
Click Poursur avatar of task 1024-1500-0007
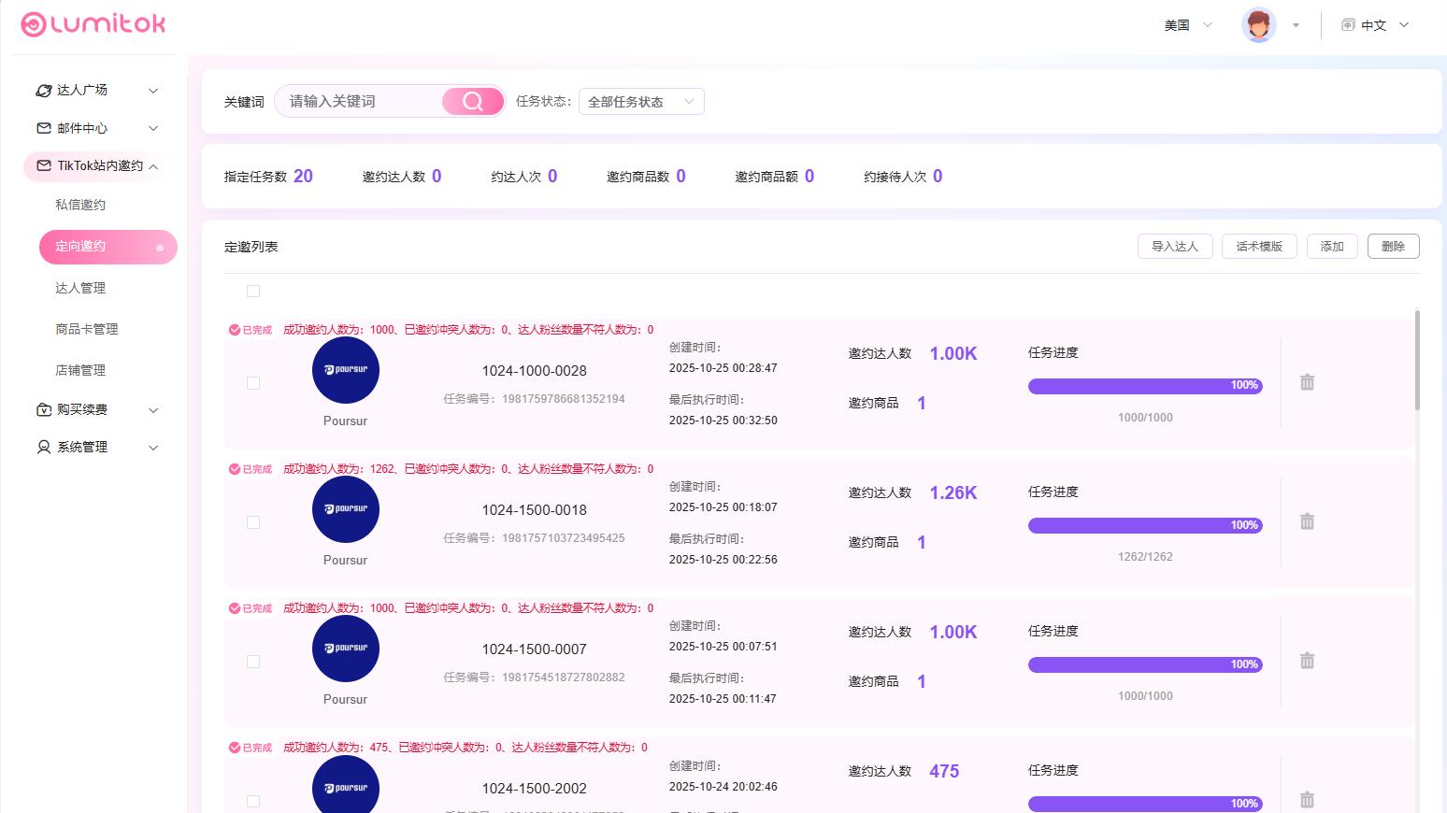346,649
